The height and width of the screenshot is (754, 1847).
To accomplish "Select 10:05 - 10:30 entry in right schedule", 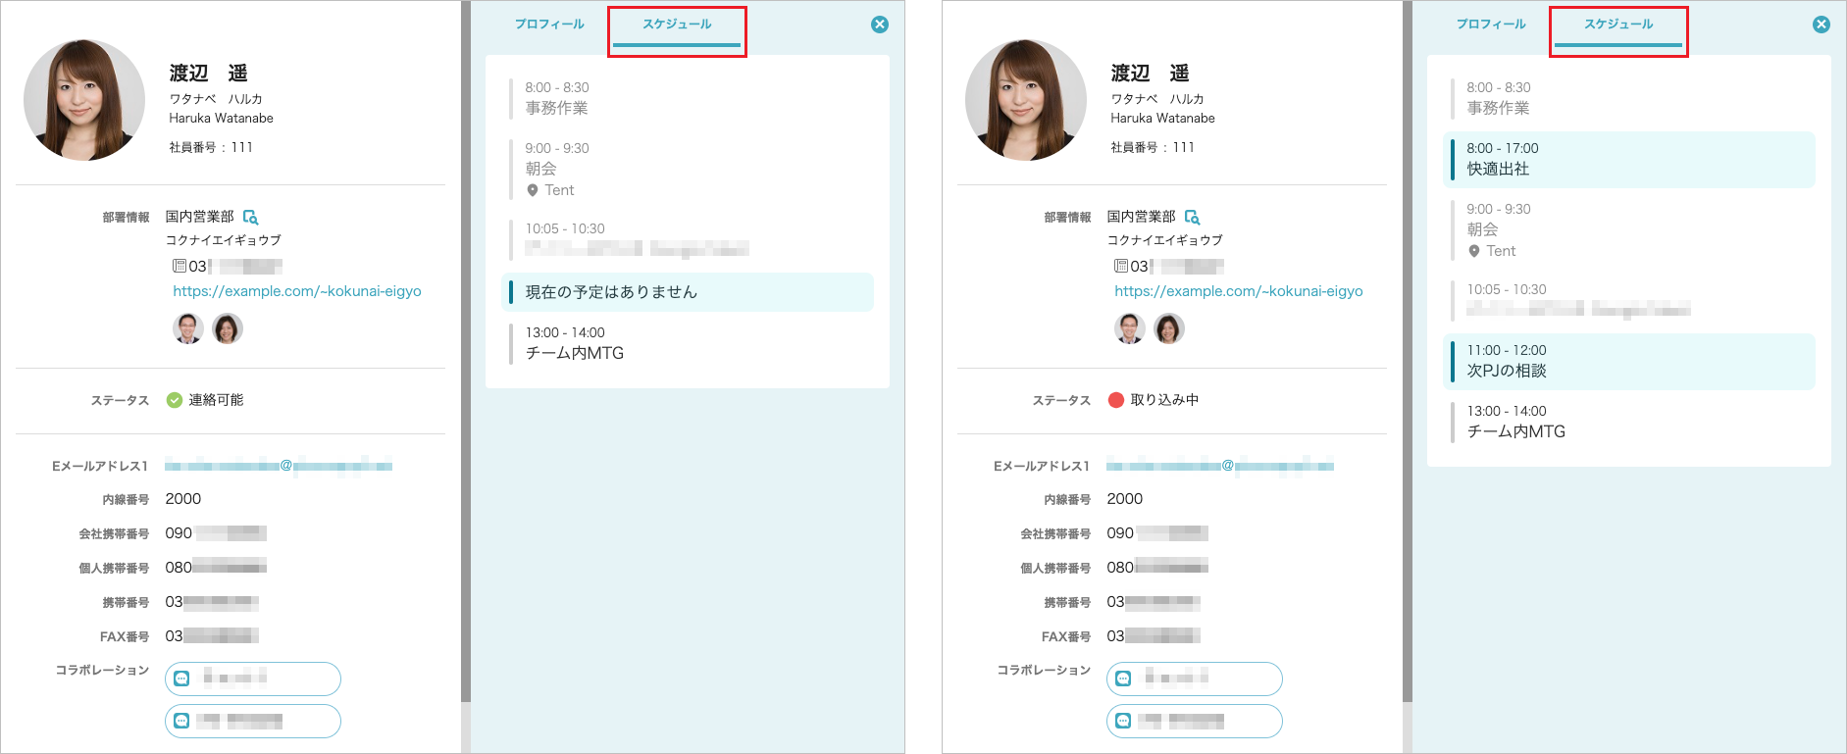I will [1628, 299].
